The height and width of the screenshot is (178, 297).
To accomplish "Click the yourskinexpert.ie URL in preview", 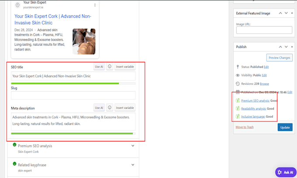I will tap(33, 7).
